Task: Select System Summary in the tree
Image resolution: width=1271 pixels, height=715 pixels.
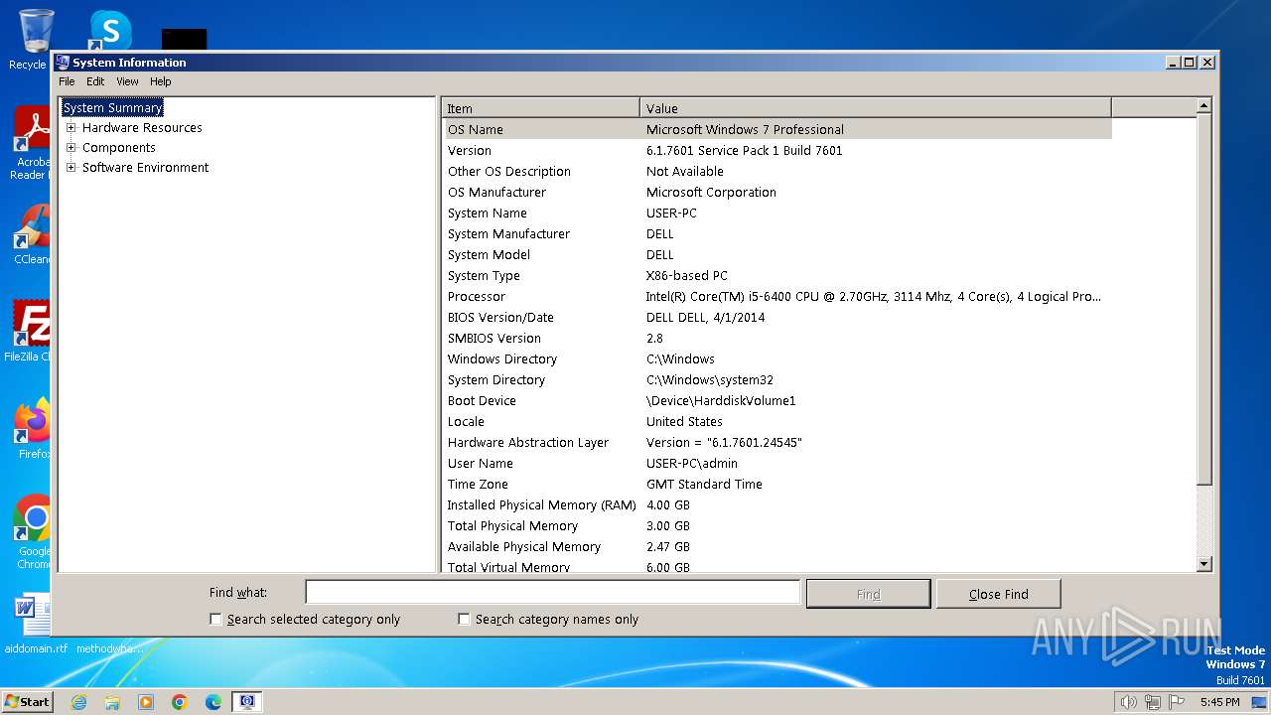Action: click(112, 107)
